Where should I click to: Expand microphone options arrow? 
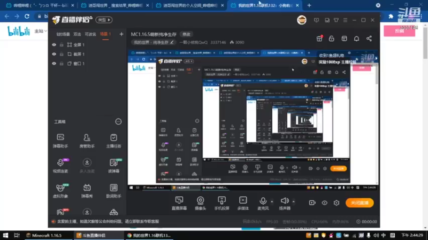(272, 202)
